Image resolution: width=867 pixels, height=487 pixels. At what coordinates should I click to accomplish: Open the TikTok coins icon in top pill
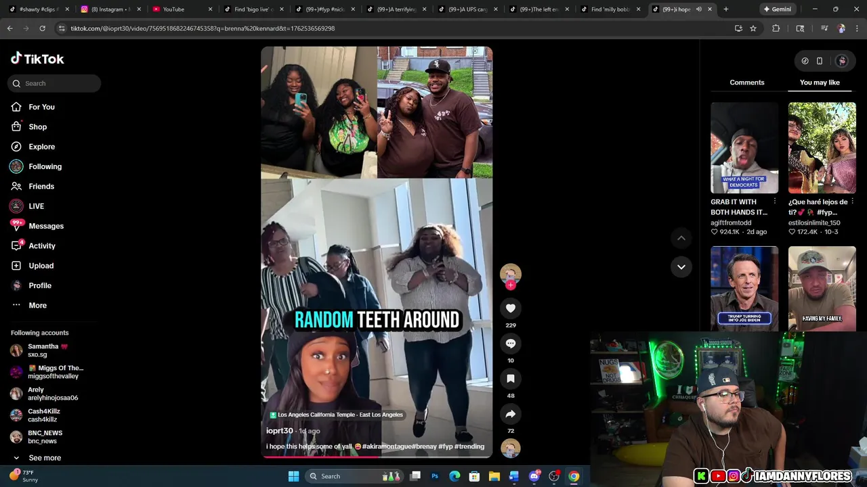pyautogui.click(x=805, y=61)
